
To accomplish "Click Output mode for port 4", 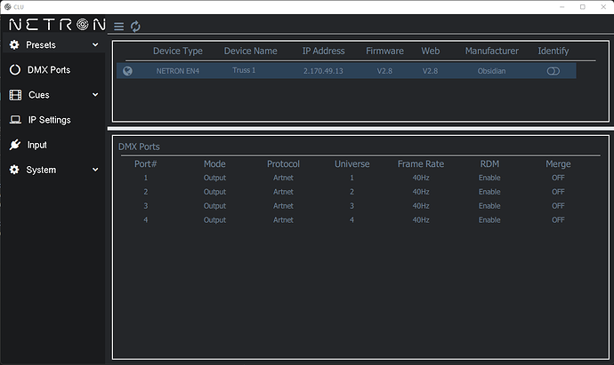I will click(x=214, y=220).
